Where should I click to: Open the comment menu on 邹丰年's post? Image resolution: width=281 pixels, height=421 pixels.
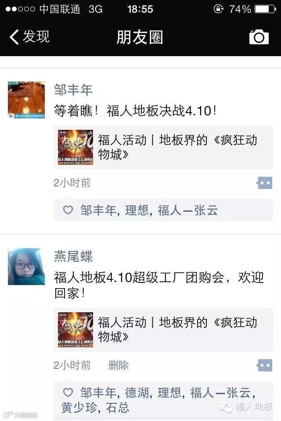265,183
